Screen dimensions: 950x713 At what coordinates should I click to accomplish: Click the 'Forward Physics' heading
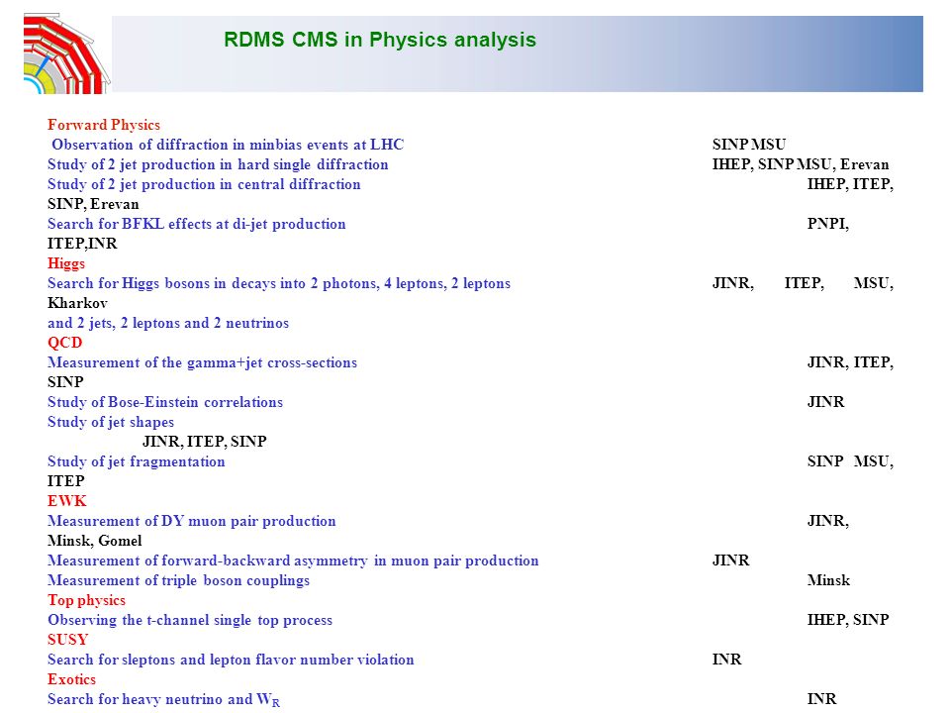coord(104,125)
